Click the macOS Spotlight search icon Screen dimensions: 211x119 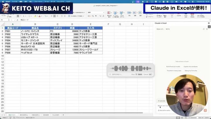(189, 2)
